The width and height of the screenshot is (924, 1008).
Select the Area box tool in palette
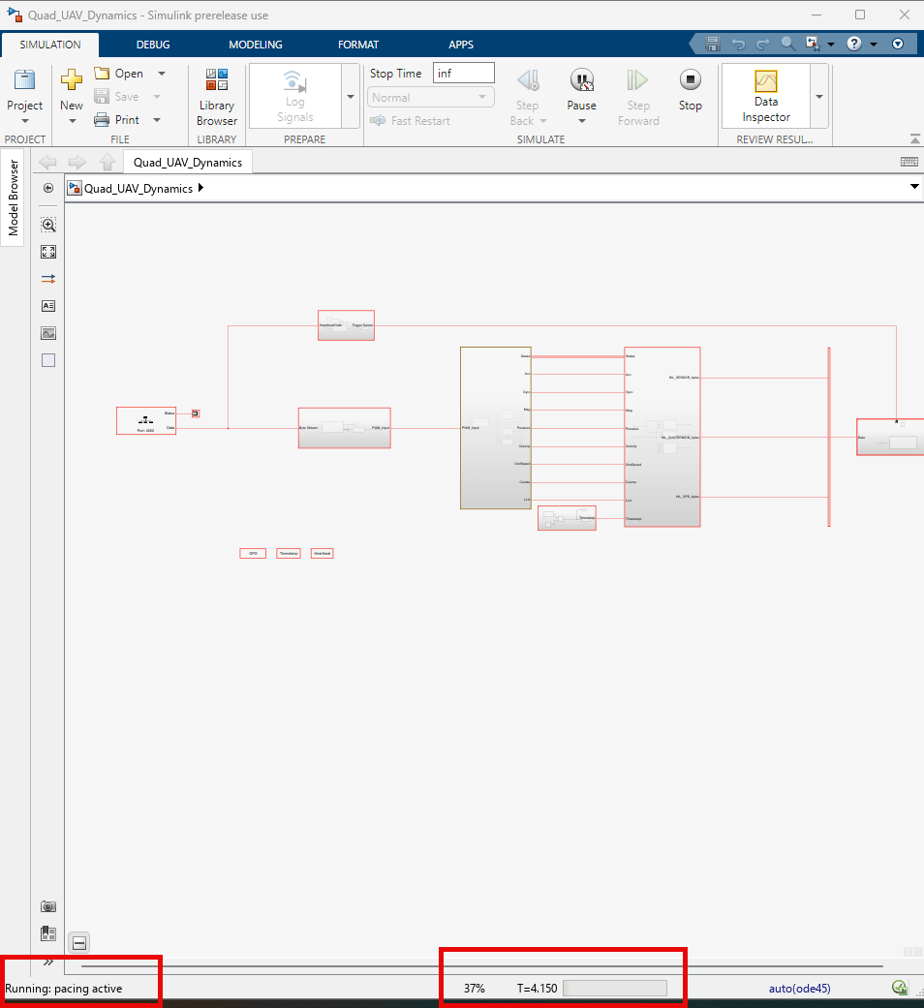48,360
